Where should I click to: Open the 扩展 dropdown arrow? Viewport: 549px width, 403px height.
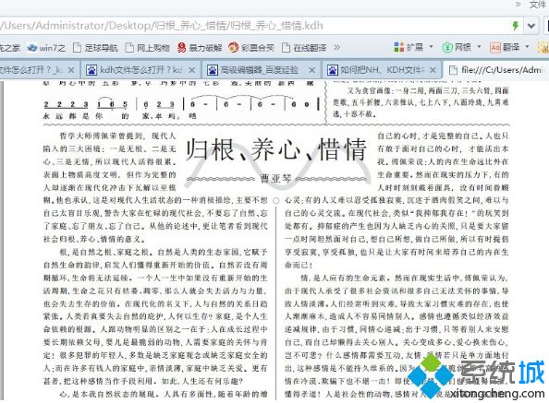431,47
